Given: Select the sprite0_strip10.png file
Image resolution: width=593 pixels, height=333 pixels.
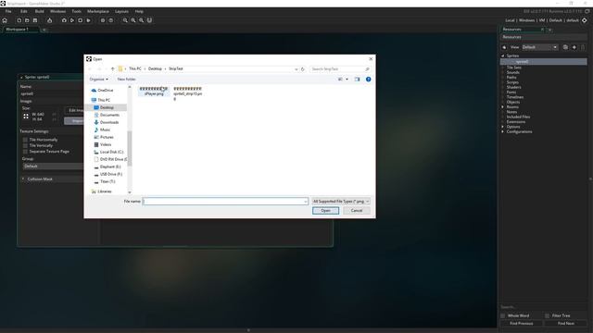Looking at the screenshot, I should pyautogui.click(x=188, y=93).
